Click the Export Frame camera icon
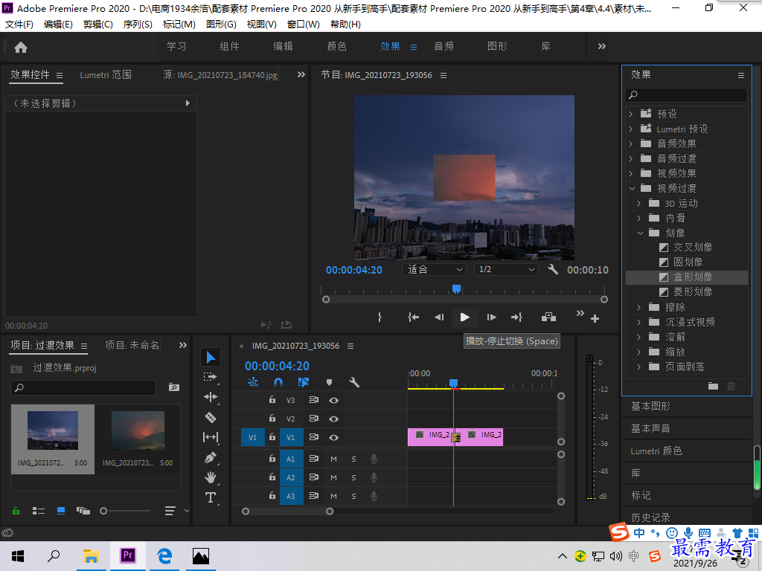 coord(548,317)
